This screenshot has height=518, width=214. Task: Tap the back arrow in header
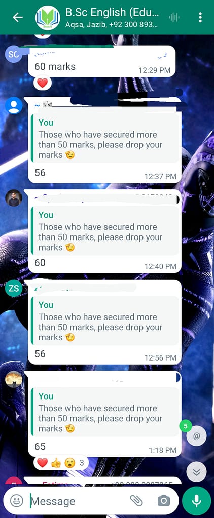coord(18,18)
